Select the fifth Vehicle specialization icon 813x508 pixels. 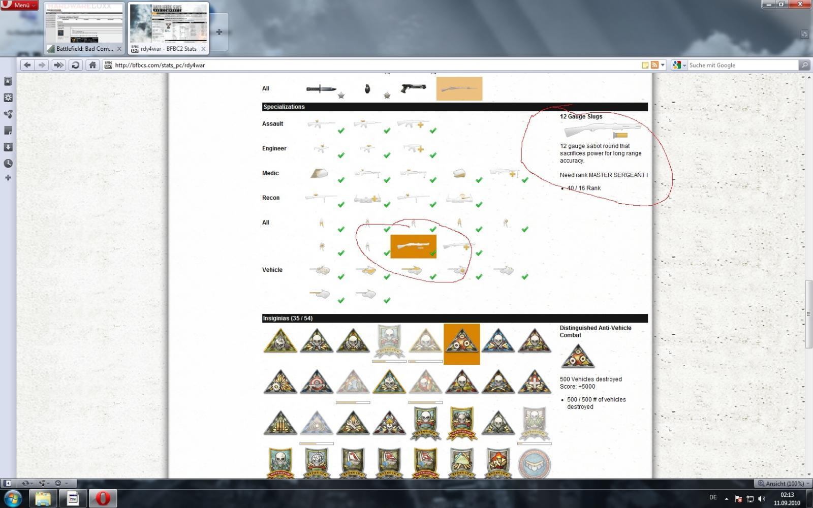tap(504, 270)
